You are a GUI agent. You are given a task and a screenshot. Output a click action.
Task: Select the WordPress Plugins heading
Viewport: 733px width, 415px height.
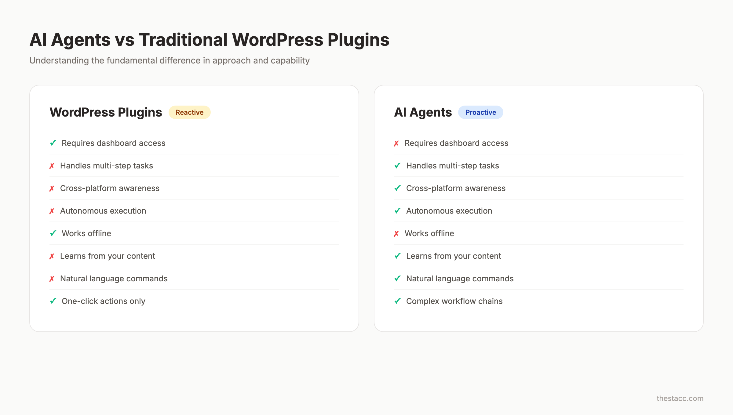106,112
